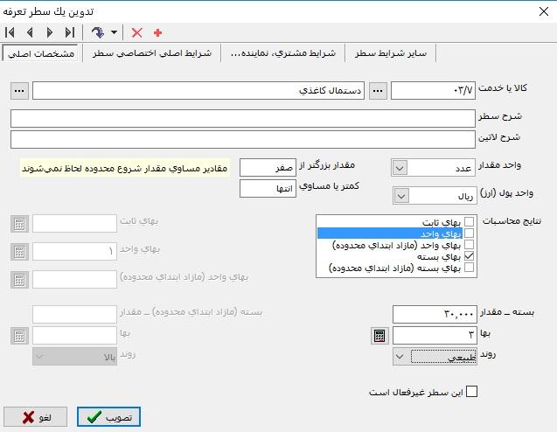This screenshot has width=557, height=432.
Task: Expand the روند dropdown showing طبيعي
Action: pyautogui.click(x=400, y=356)
